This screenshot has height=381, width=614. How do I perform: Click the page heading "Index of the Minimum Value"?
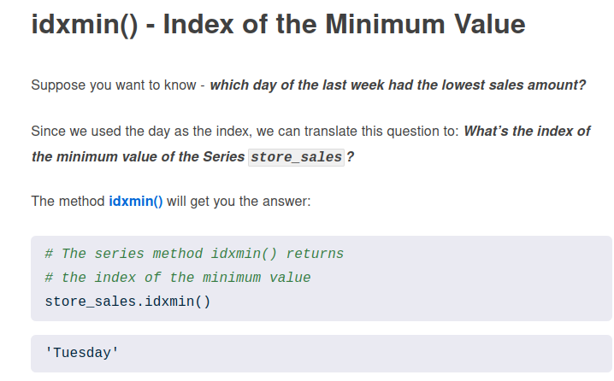click(x=344, y=24)
